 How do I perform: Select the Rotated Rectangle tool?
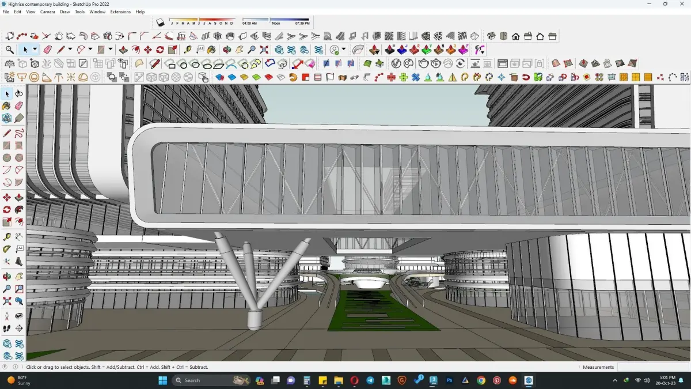click(19, 146)
